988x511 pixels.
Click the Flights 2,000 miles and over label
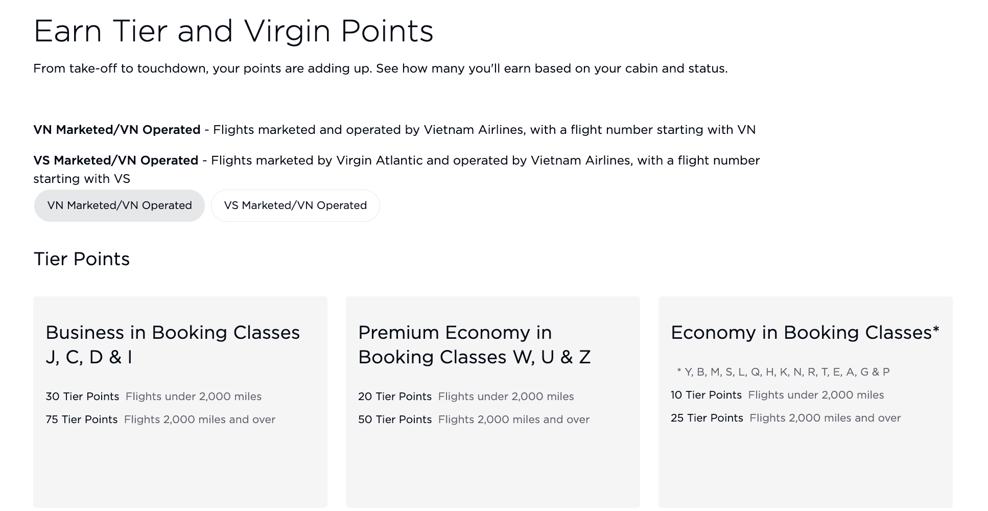[199, 419]
